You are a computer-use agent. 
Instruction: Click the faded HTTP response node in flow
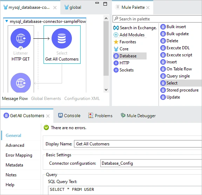(x=21, y=83)
